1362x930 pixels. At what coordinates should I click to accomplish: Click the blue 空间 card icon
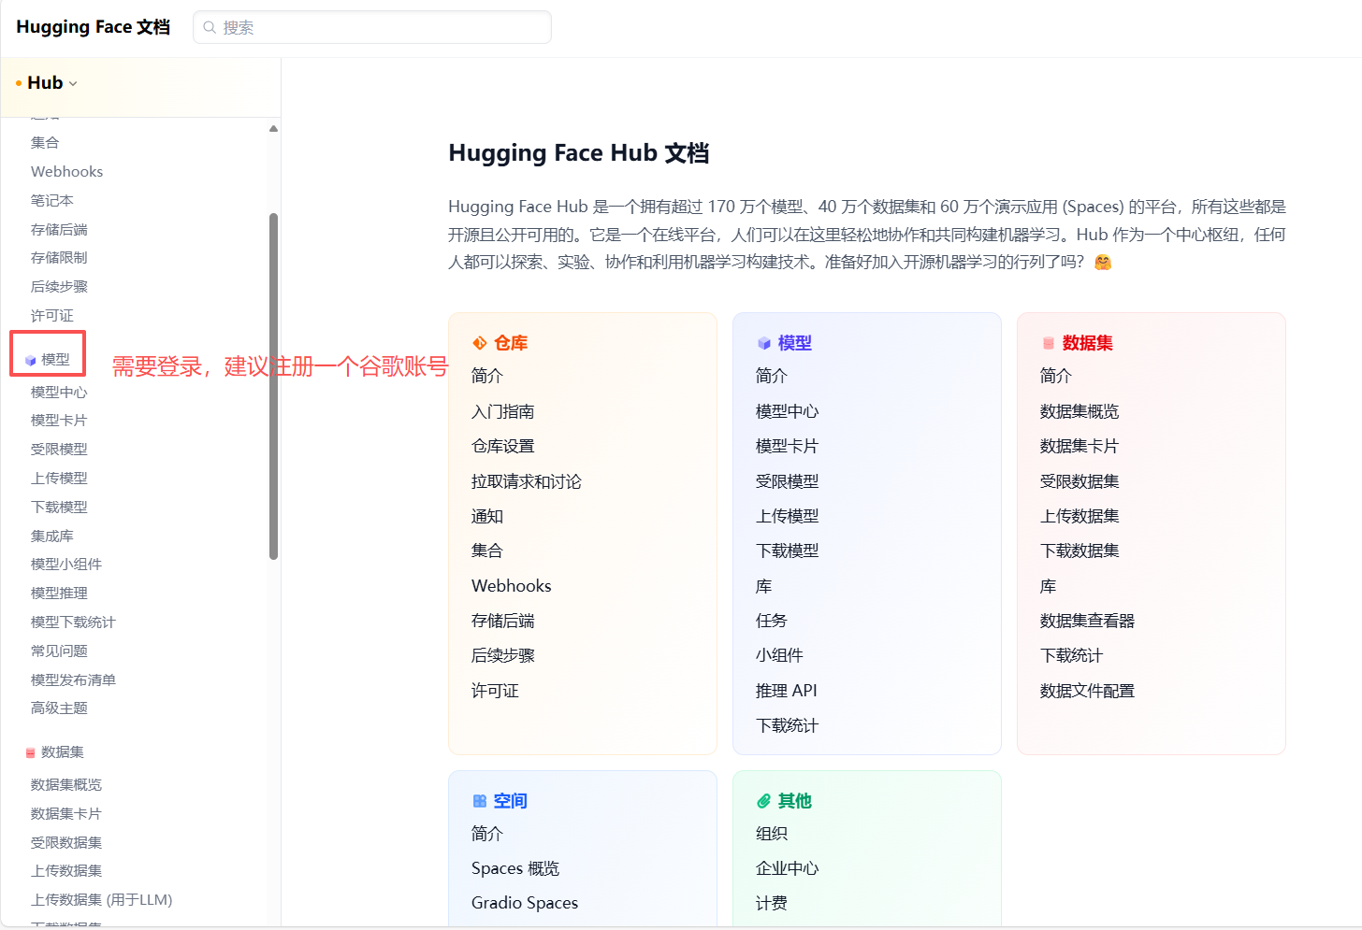480,801
